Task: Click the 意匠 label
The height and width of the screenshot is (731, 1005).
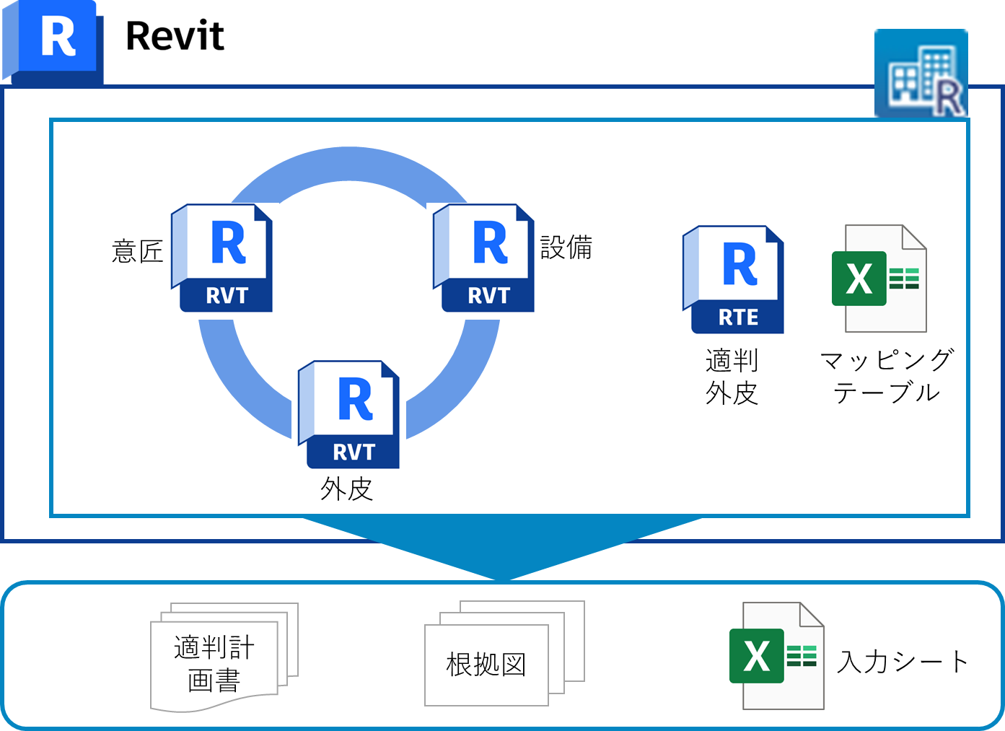Action: point(138,251)
